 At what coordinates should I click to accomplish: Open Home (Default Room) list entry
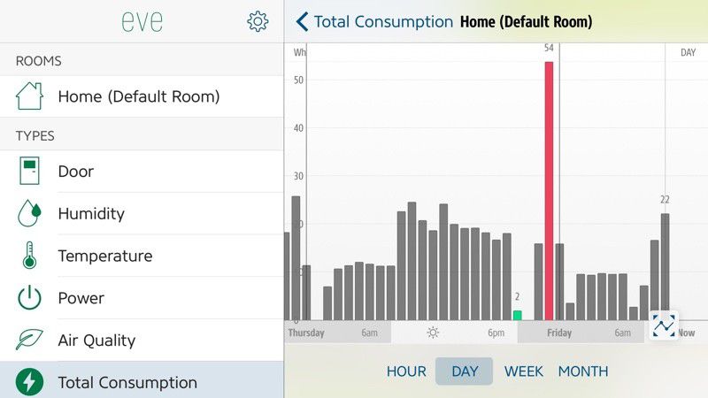click(142, 96)
